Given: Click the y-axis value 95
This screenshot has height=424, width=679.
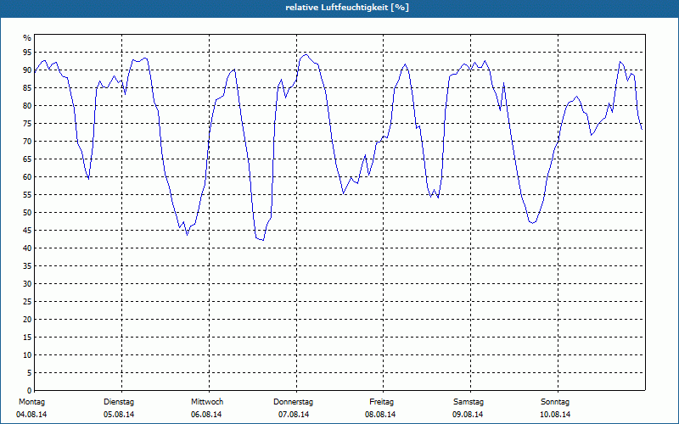Looking at the screenshot, I should coord(27,53).
